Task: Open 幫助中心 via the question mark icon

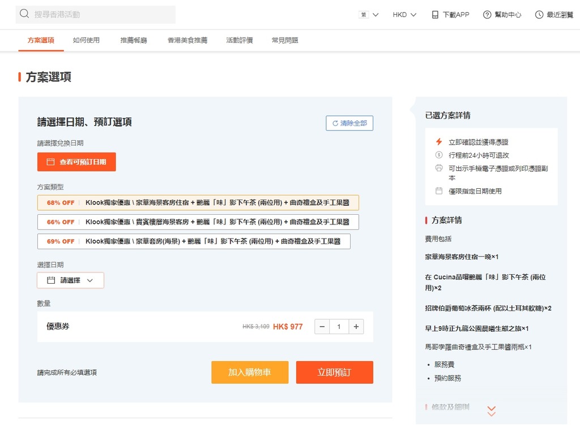Action: tap(485, 14)
